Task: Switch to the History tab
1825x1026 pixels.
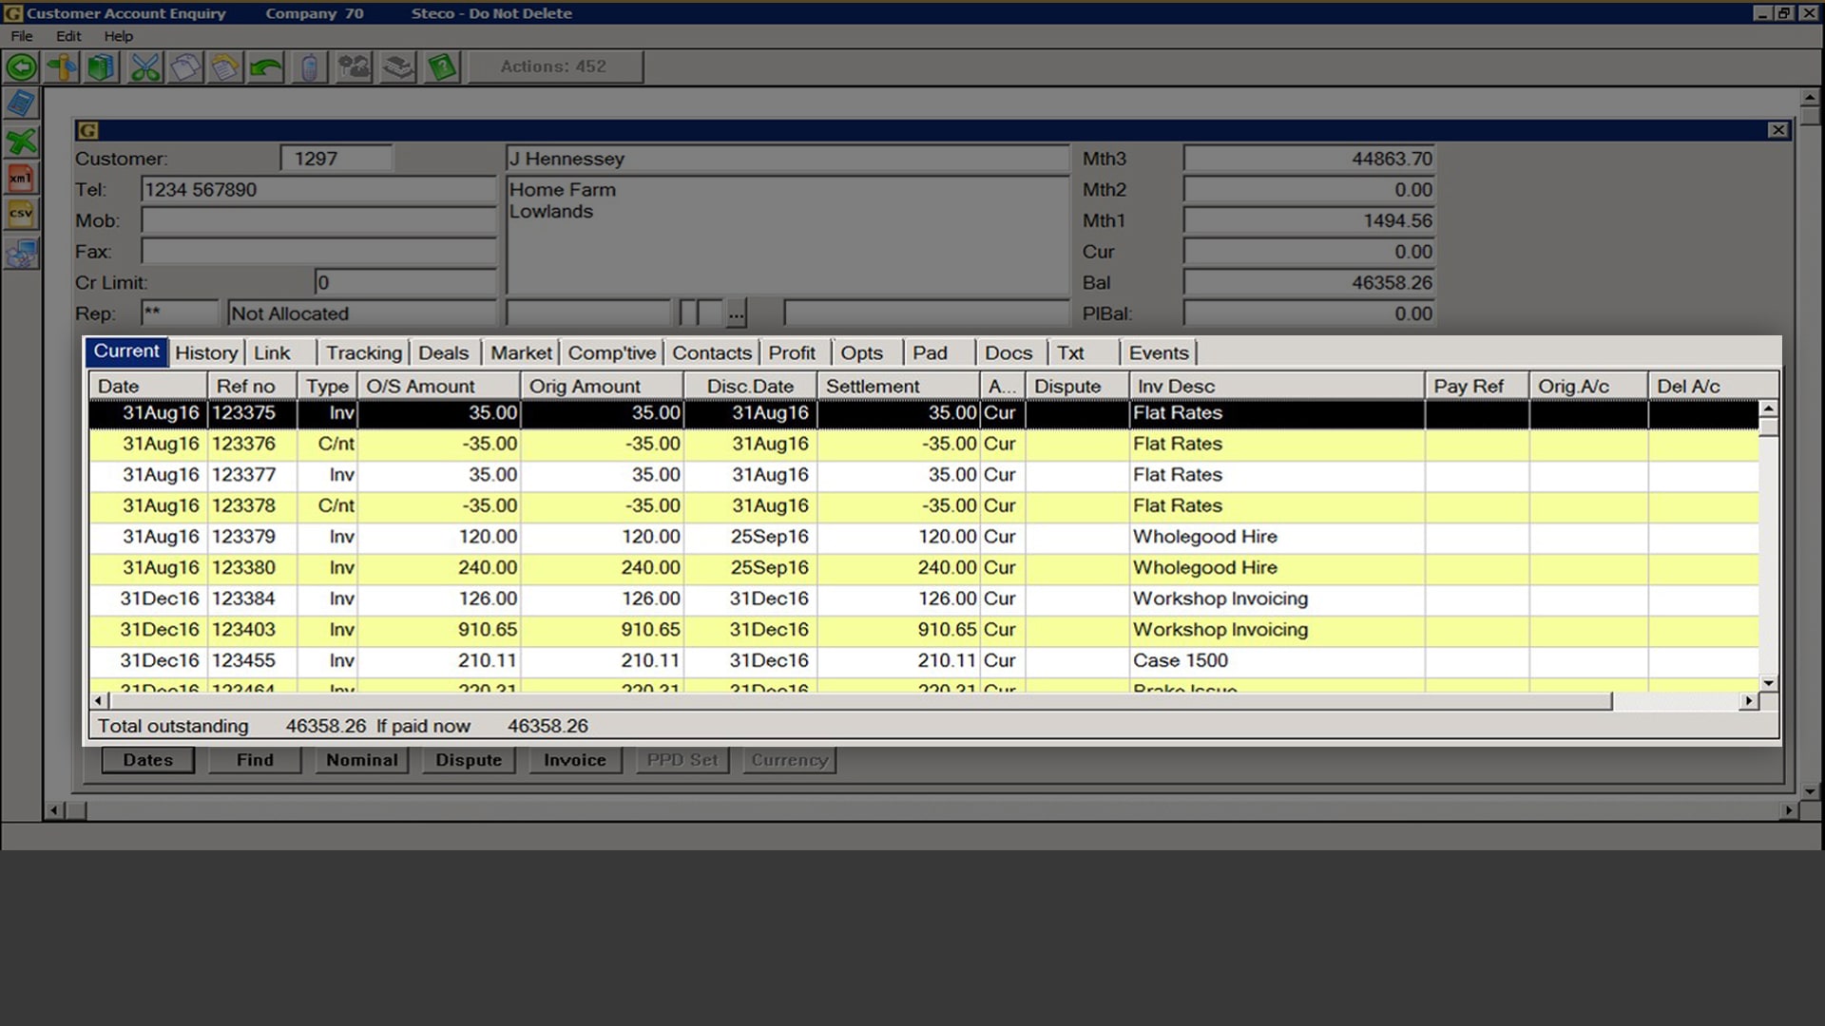Action: pyautogui.click(x=206, y=353)
